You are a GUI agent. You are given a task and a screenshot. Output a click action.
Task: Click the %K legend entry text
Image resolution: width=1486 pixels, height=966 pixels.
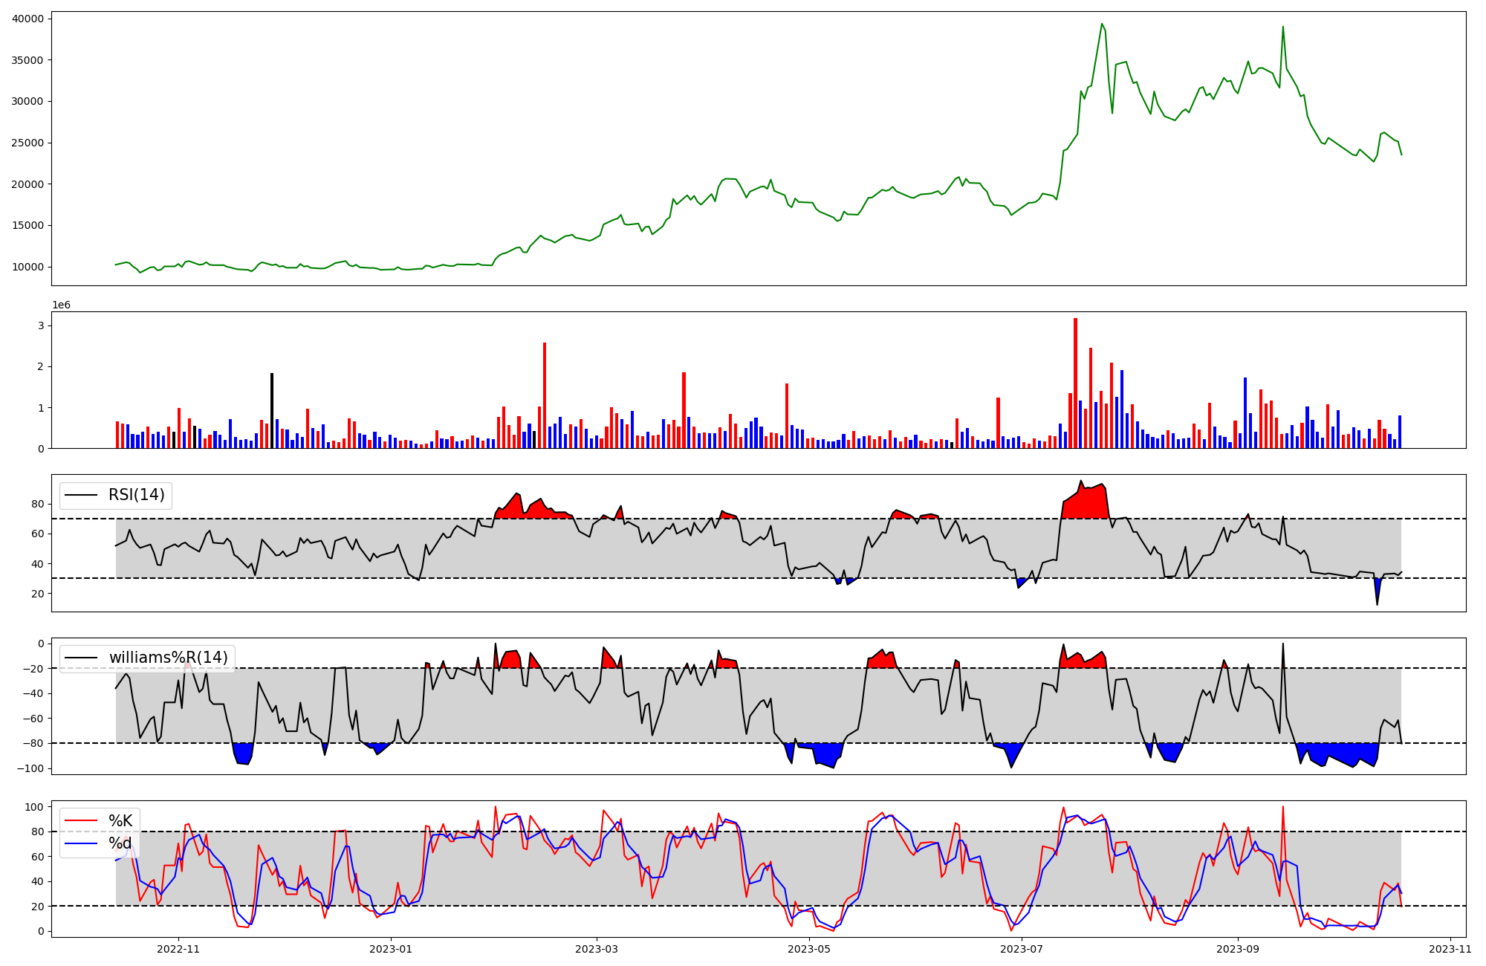pos(120,821)
